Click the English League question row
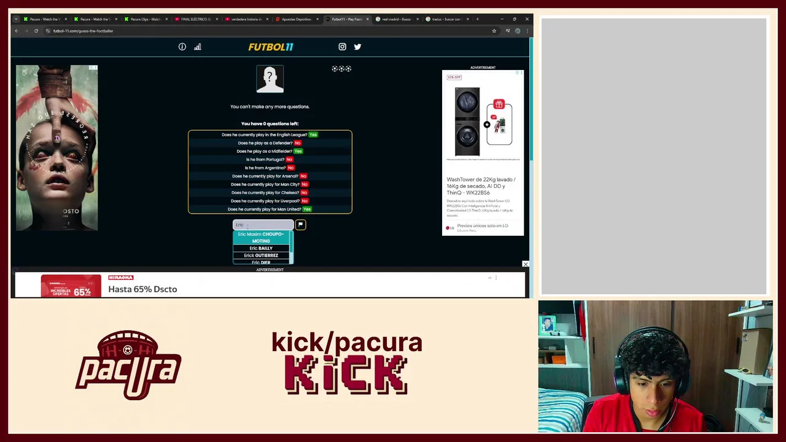 coord(270,134)
